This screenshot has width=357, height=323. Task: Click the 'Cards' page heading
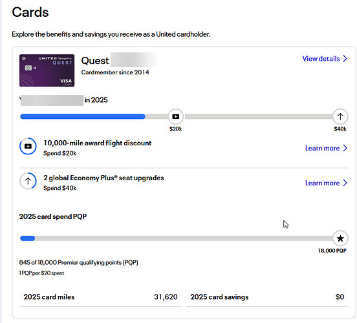click(x=30, y=12)
